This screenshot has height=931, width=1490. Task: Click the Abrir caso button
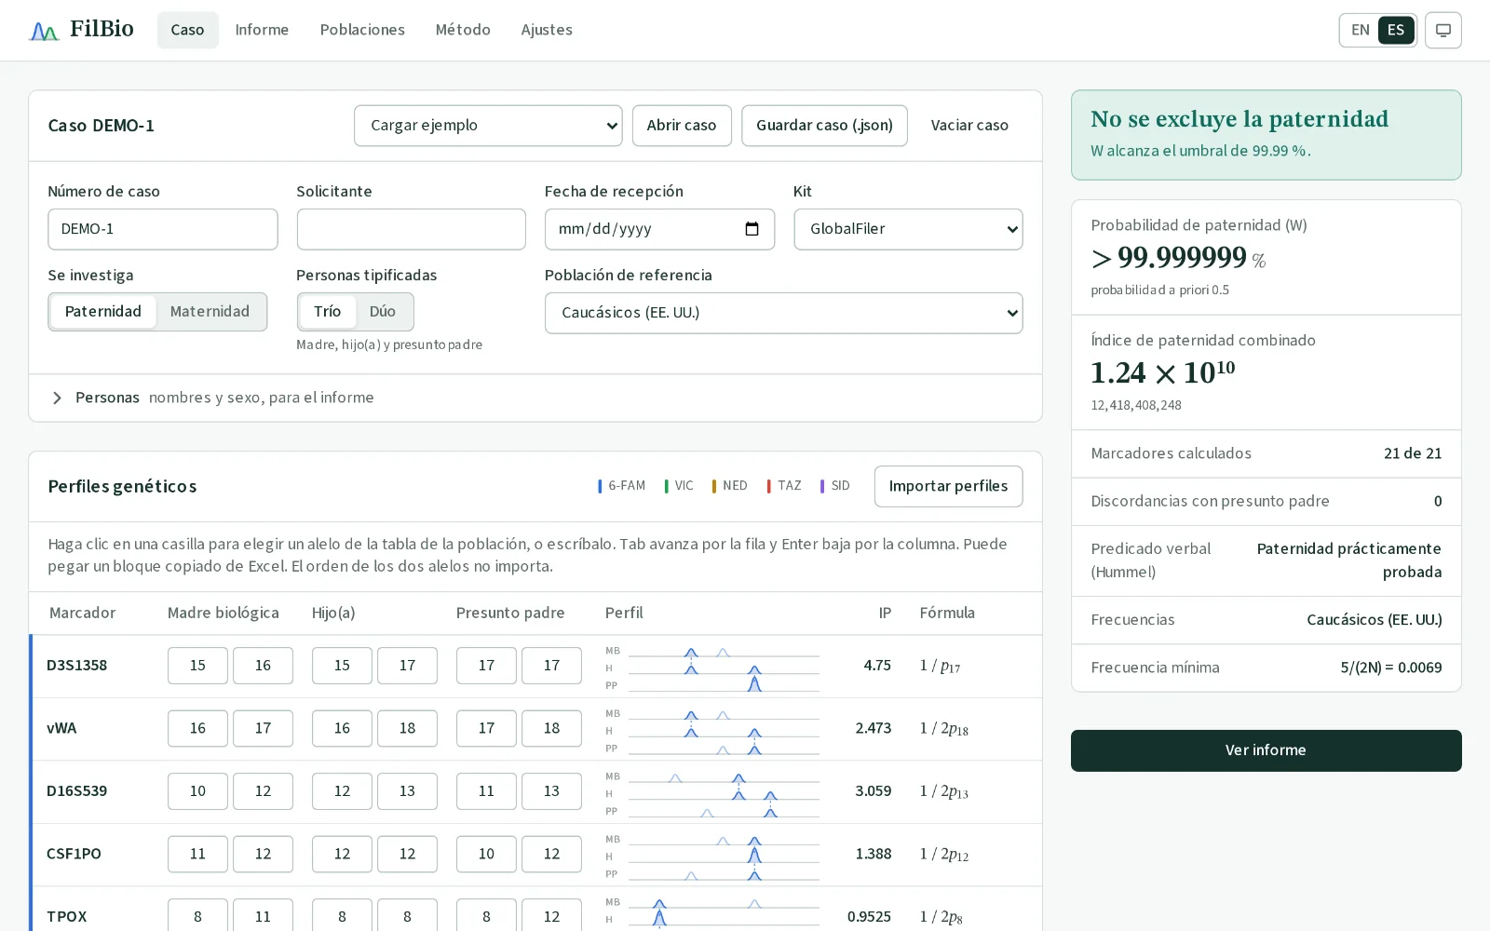682,126
